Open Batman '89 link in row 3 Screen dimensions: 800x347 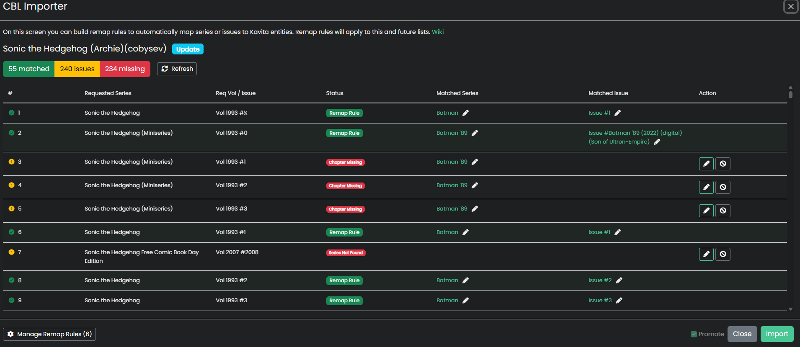click(452, 162)
